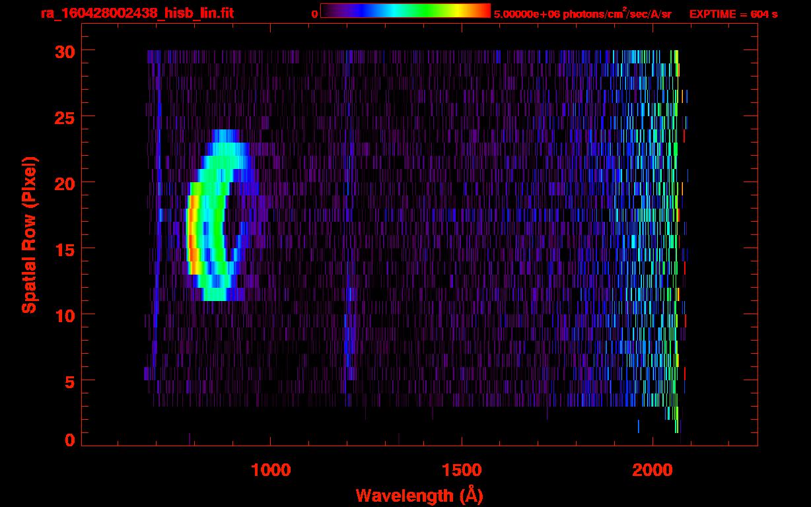This screenshot has width=811, height=507.
Task: Click the Spatial Row (Pixel) axis label
Action: pos(29,234)
